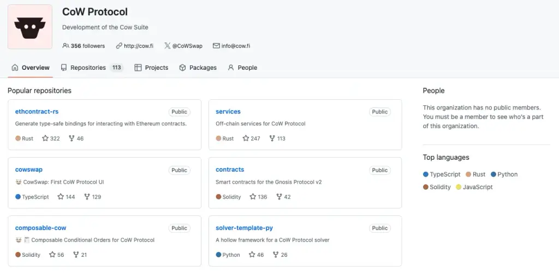Click the fork icon for solver-template-py
559x277 pixels.
point(276,255)
